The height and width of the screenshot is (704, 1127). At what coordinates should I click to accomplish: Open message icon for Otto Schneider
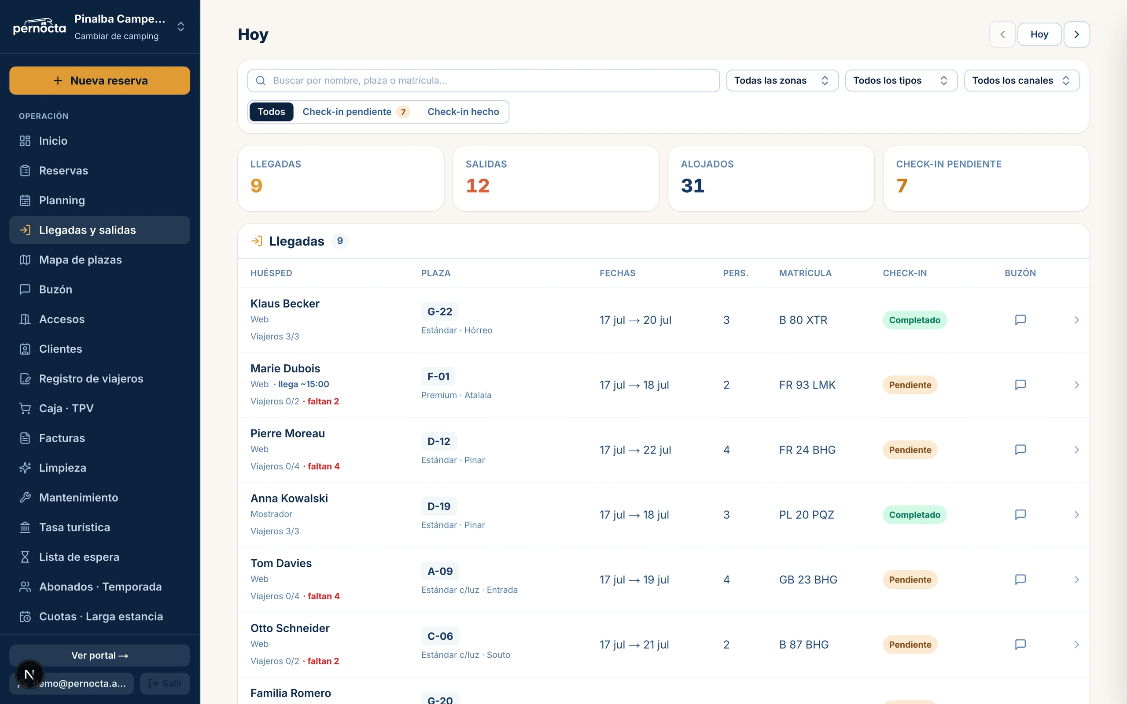pyautogui.click(x=1020, y=645)
